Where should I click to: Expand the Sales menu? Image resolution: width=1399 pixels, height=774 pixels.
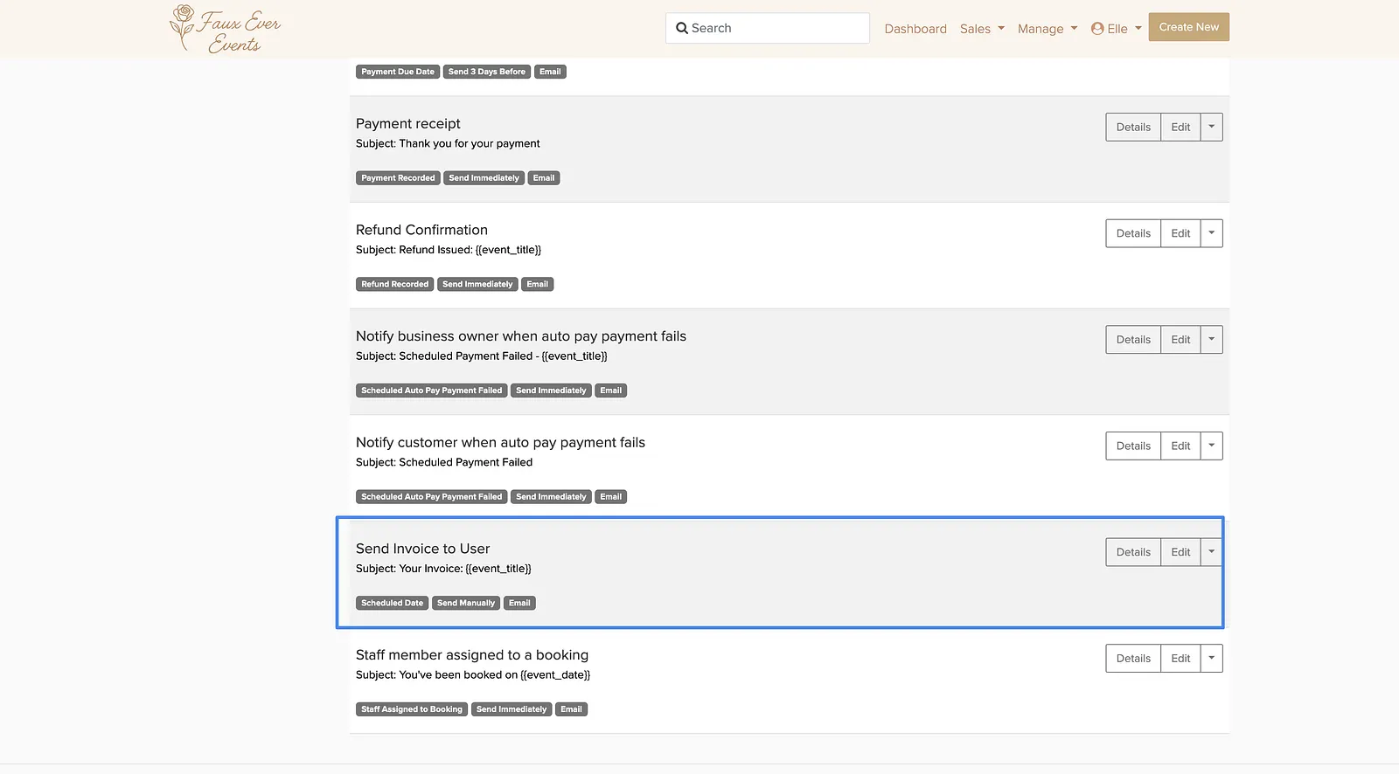pyautogui.click(x=982, y=29)
